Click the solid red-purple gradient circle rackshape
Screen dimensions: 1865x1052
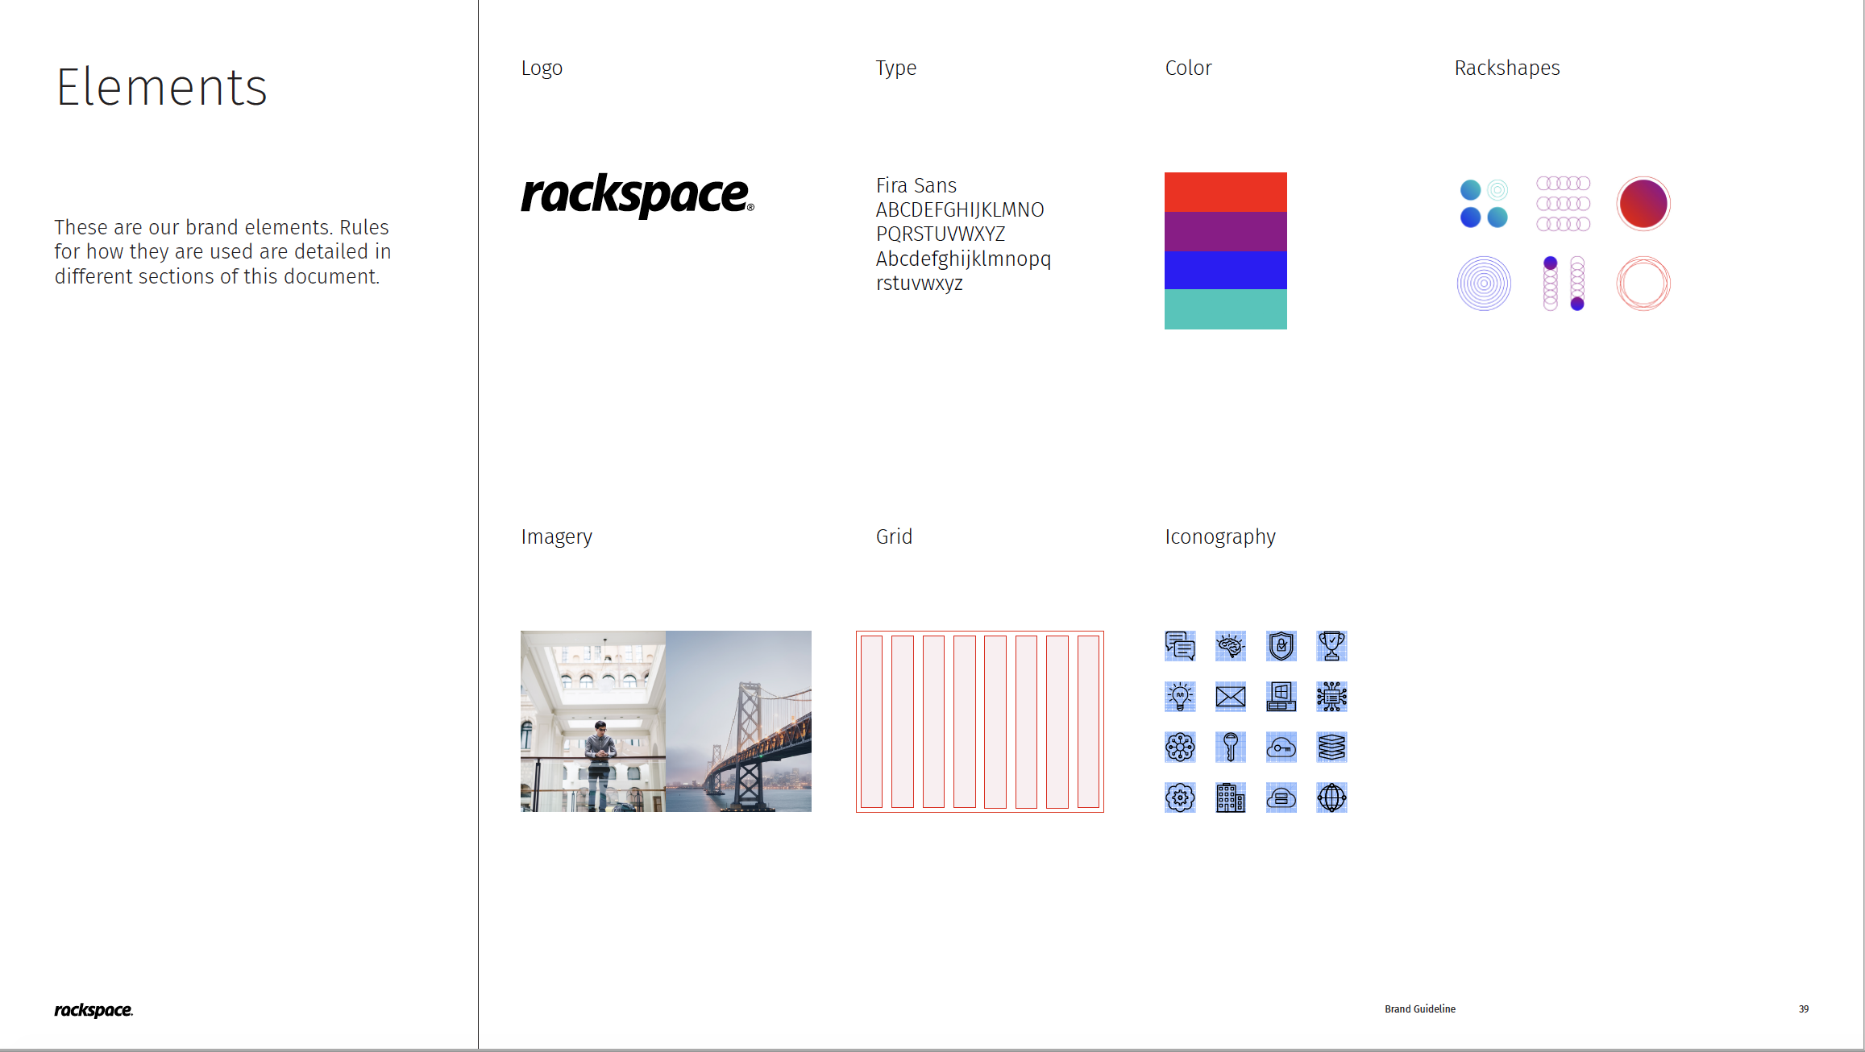(1643, 204)
